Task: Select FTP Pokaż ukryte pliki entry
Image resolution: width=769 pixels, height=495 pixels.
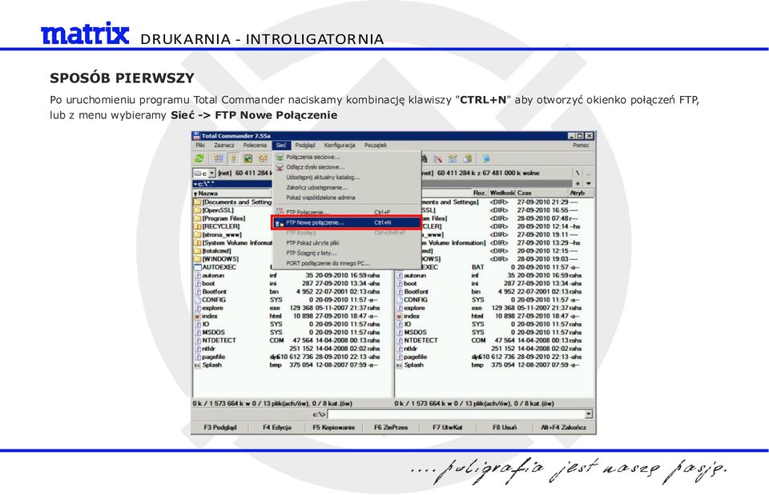Action: (346, 243)
